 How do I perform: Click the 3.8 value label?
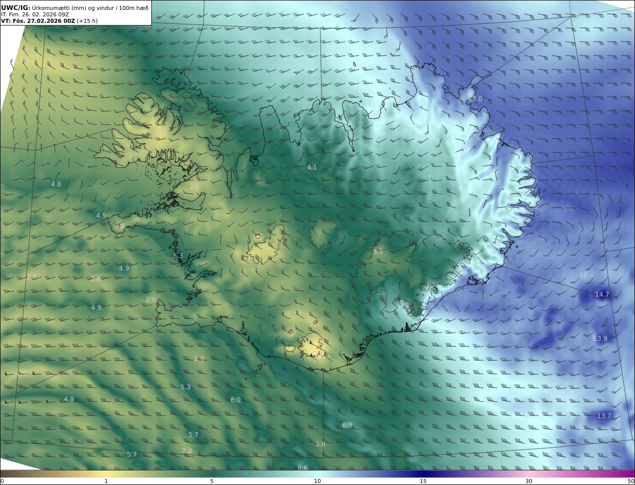320,444
